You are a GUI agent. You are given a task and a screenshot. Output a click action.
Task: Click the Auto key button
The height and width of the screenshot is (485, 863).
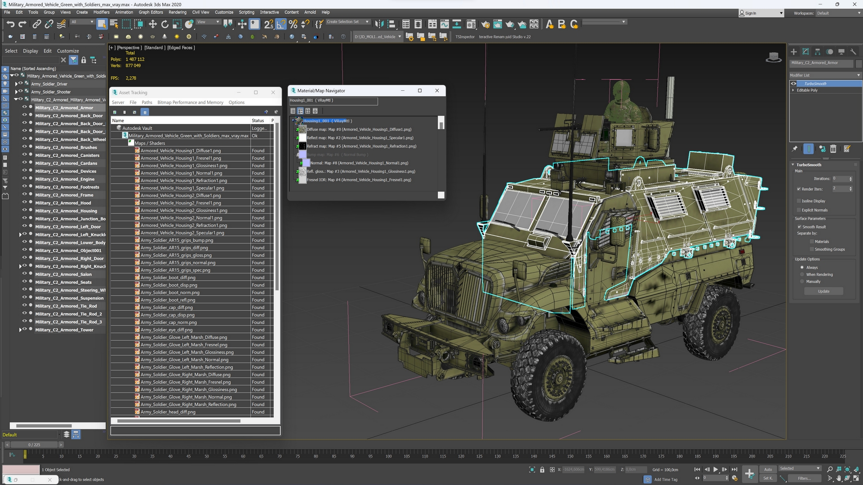pyautogui.click(x=768, y=469)
